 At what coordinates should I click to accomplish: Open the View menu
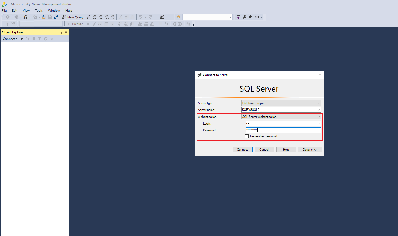click(x=26, y=11)
